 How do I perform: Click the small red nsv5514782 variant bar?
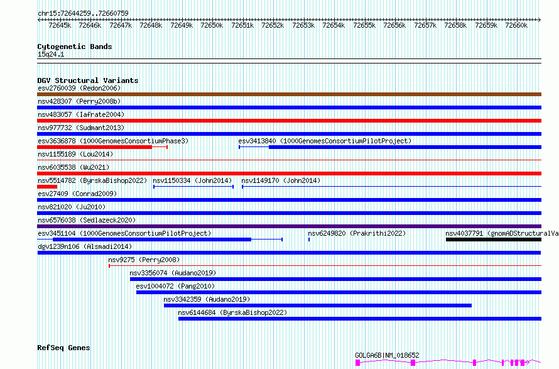[47, 187]
